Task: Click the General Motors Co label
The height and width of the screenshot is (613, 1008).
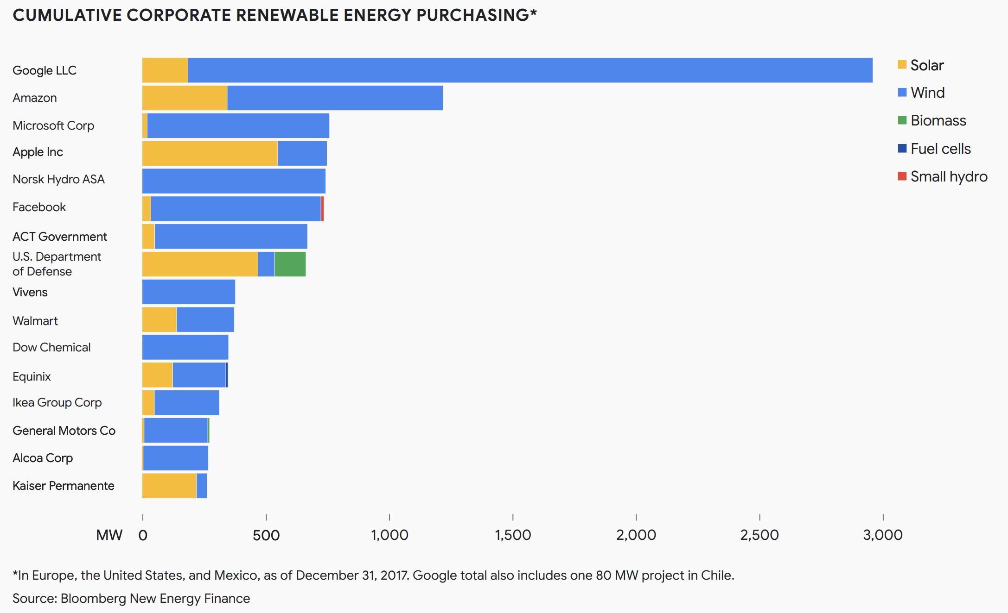Action: (x=64, y=431)
